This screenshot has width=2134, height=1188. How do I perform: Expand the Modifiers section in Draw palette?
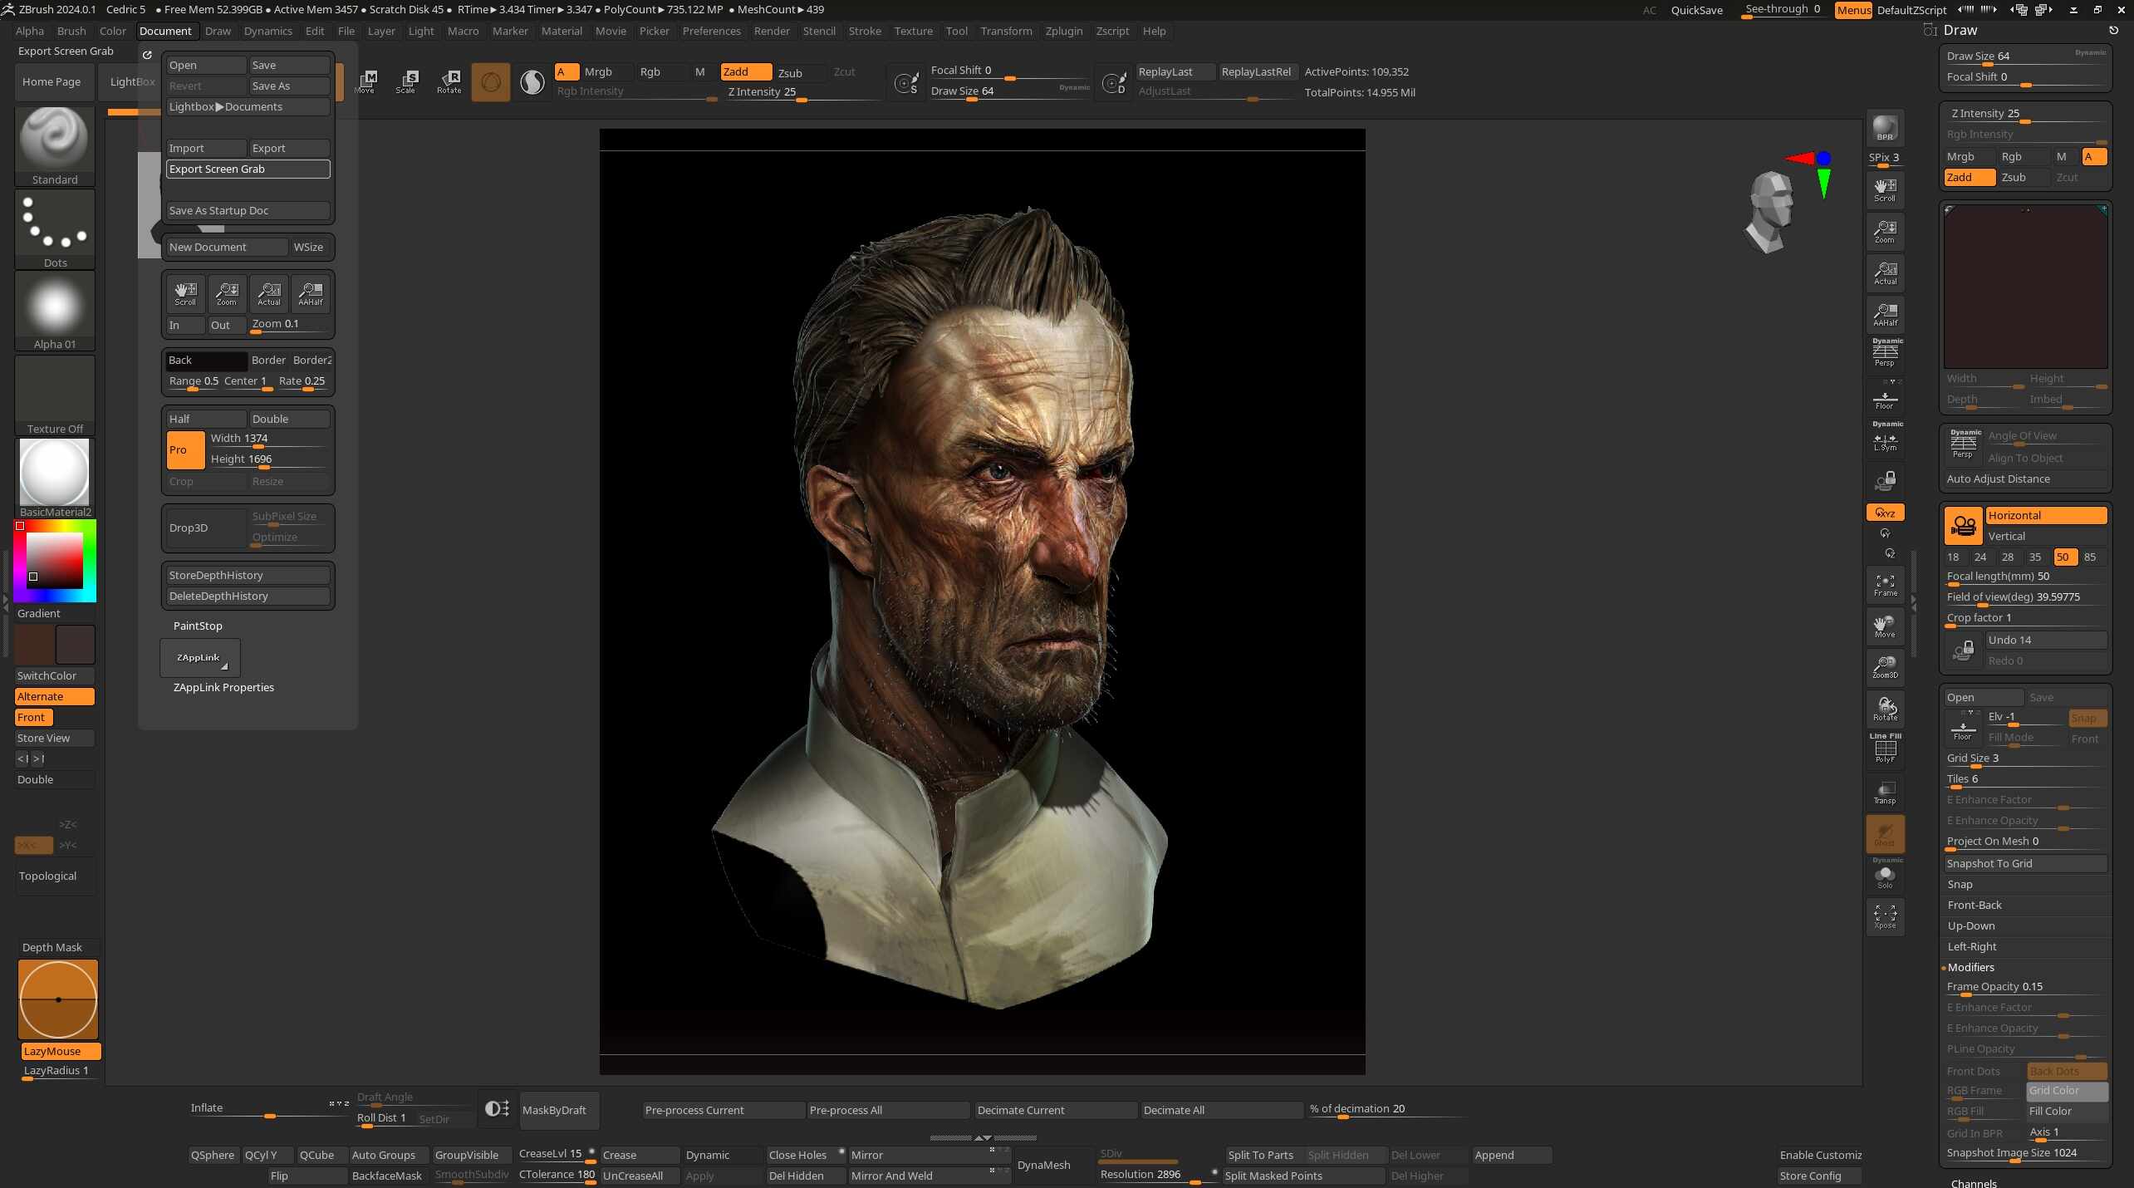tap(1971, 967)
